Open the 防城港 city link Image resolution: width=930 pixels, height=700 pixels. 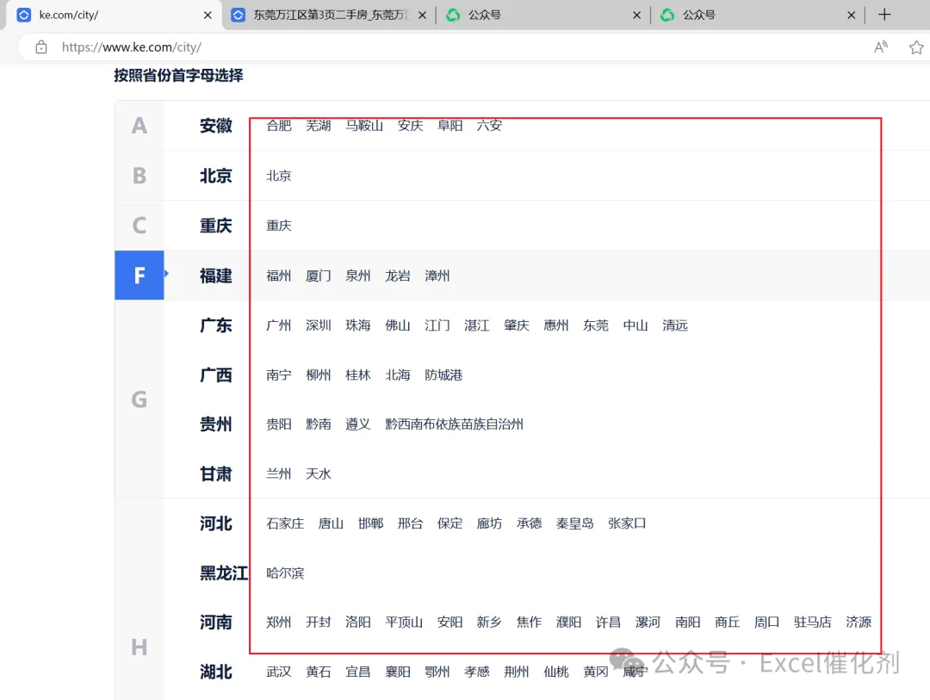tap(443, 375)
